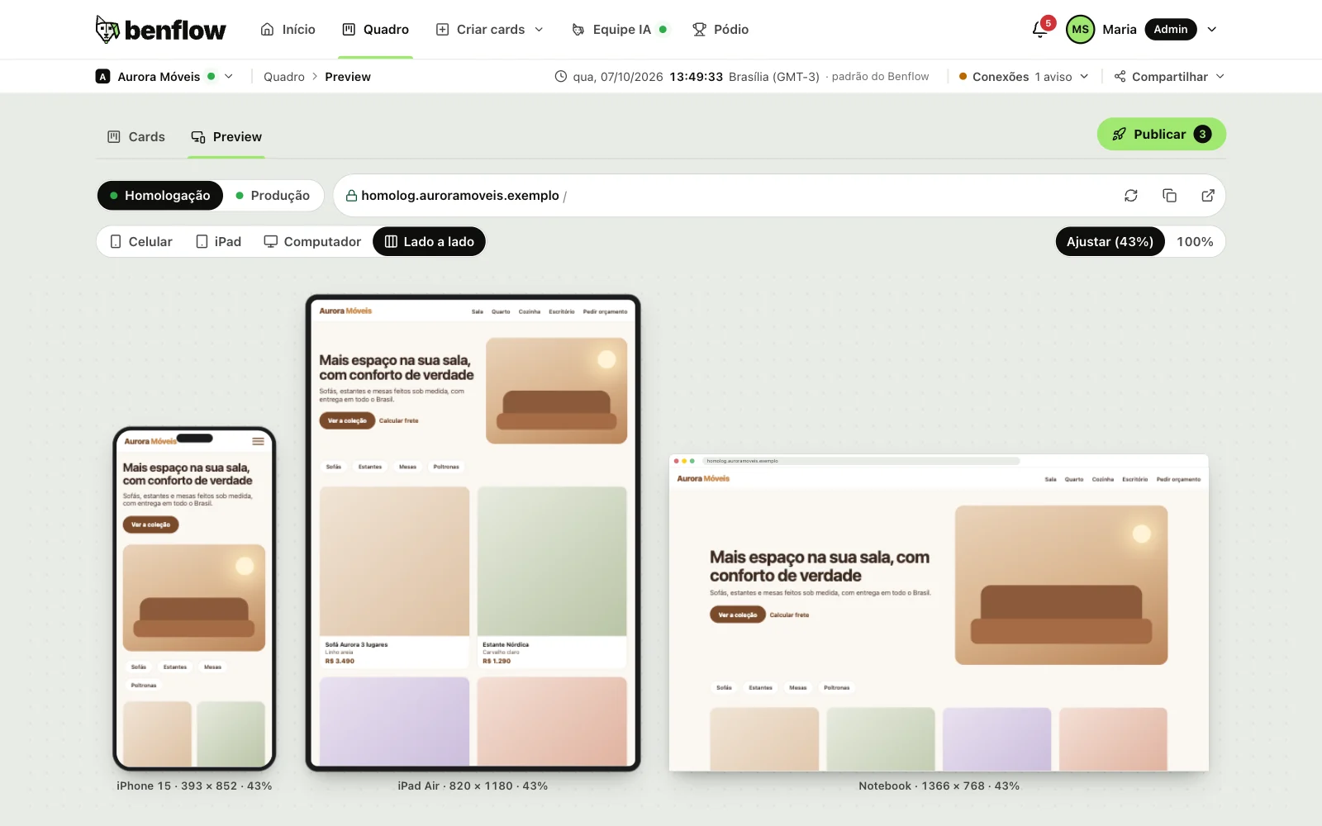Switch to the Cards tab
The width and height of the screenshot is (1322, 826).
pos(136,137)
